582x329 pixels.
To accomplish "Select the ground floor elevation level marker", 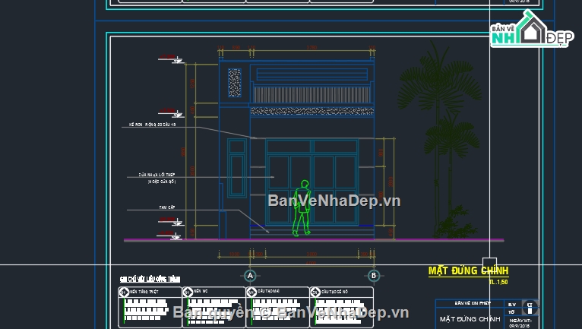I will tap(171, 221).
